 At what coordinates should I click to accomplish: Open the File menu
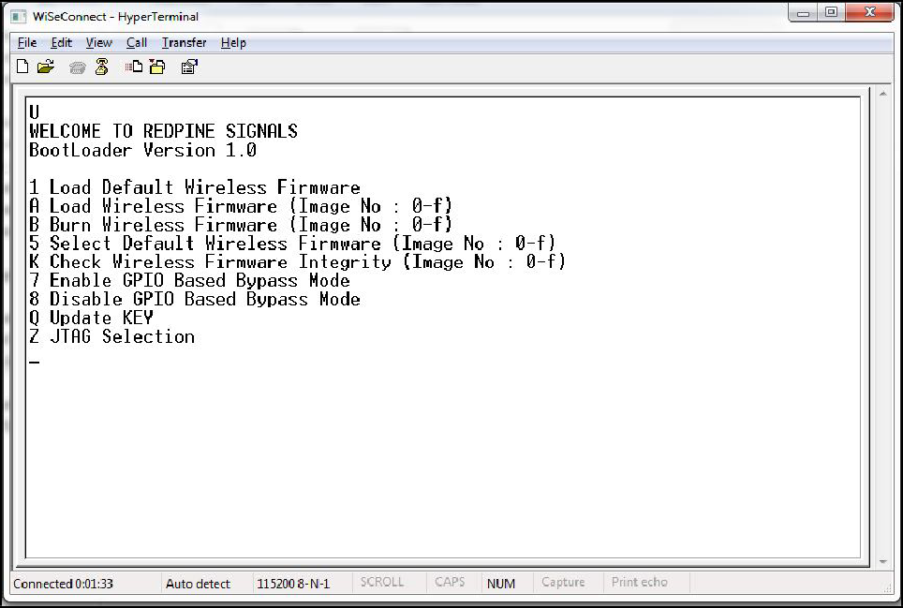pos(26,42)
